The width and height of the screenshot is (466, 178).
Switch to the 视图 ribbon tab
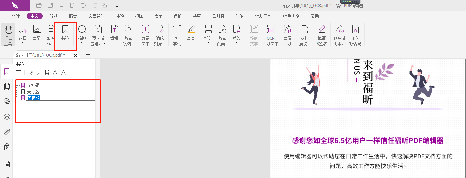tap(139, 16)
